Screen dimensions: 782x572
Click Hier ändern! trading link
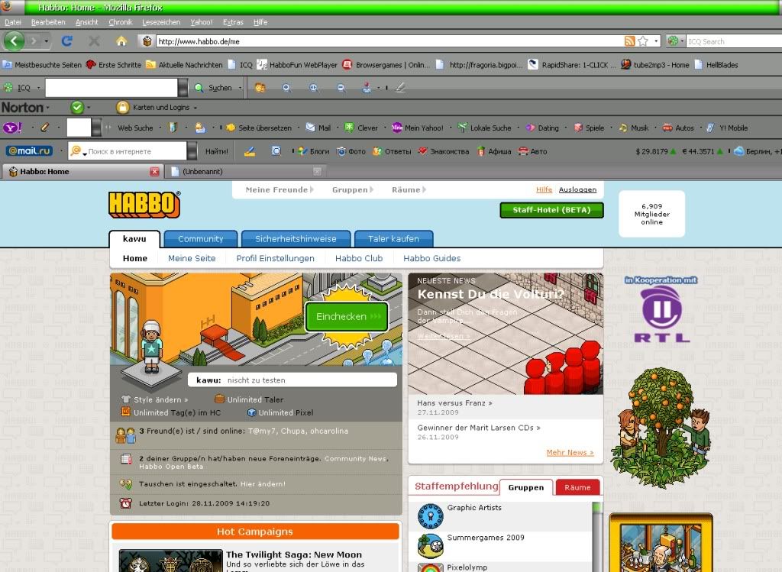tap(263, 483)
